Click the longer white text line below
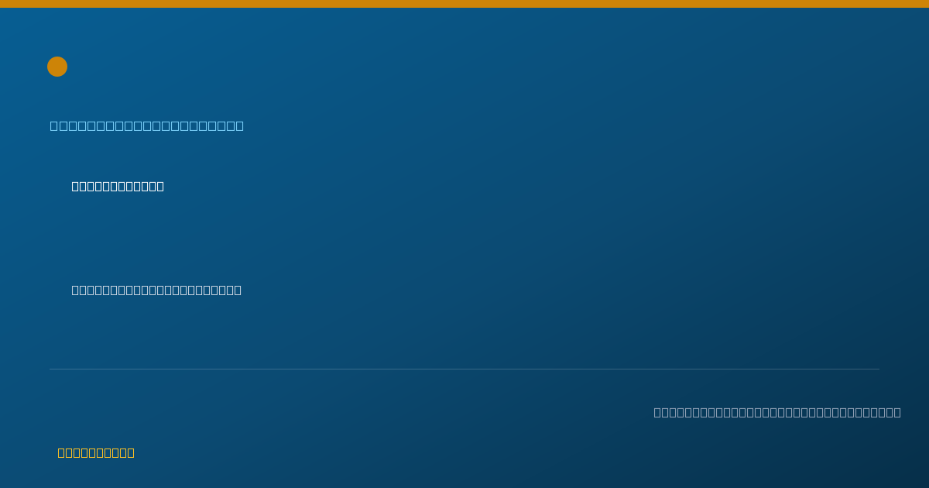Viewport: 929px width, 488px height. click(x=156, y=290)
